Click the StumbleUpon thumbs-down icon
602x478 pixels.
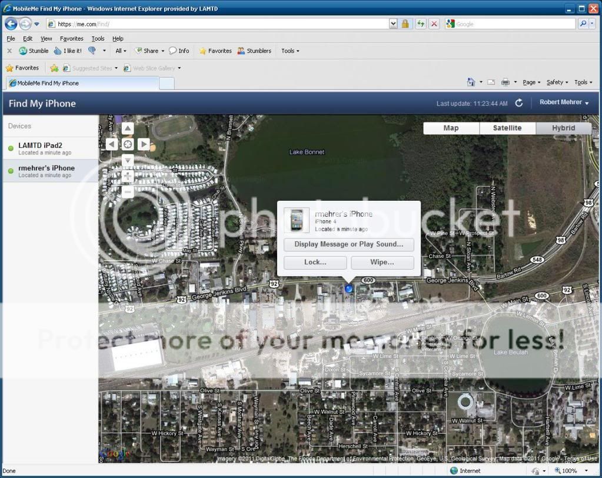[x=92, y=51]
